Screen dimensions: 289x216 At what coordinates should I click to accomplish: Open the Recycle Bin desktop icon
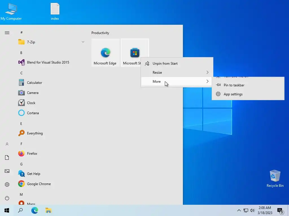pyautogui.click(x=275, y=178)
